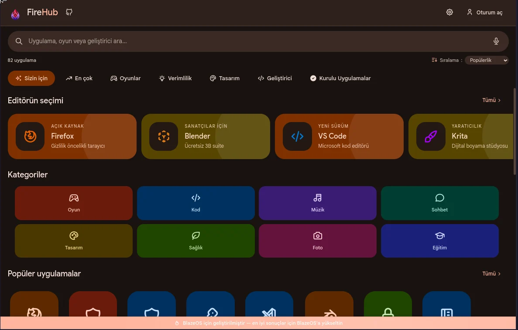Click the Firefox icon in Editörün seçimi

click(x=30, y=136)
